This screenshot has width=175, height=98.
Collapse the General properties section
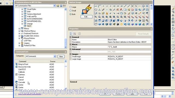pyautogui.click(x=71, y=37)
